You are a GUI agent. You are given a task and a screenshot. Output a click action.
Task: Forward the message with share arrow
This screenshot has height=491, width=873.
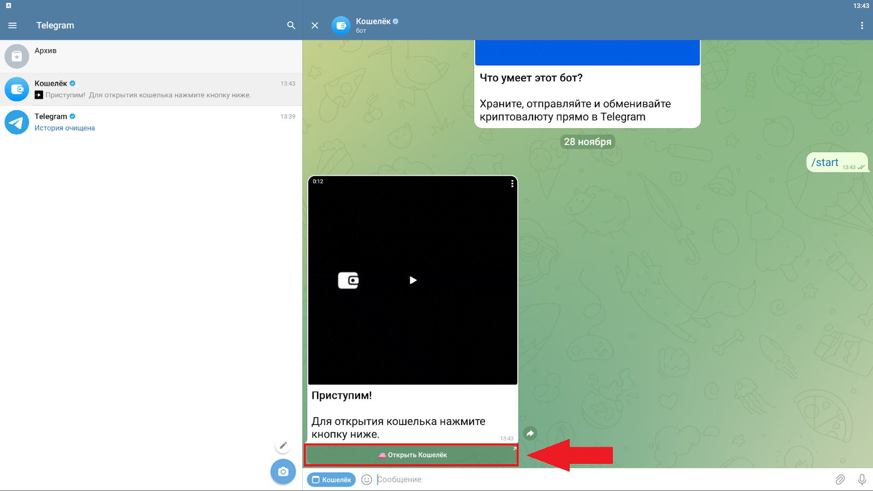530,433
